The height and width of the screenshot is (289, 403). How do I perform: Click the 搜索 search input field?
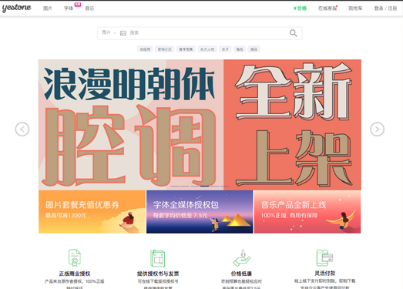coord(208,33)
